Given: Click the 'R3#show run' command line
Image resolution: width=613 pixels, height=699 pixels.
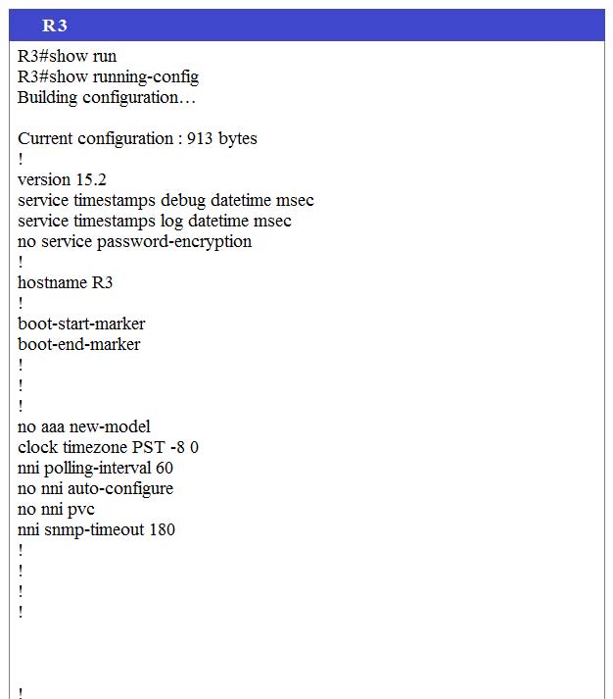Looking at the screenshot, I should click(68, 56).
